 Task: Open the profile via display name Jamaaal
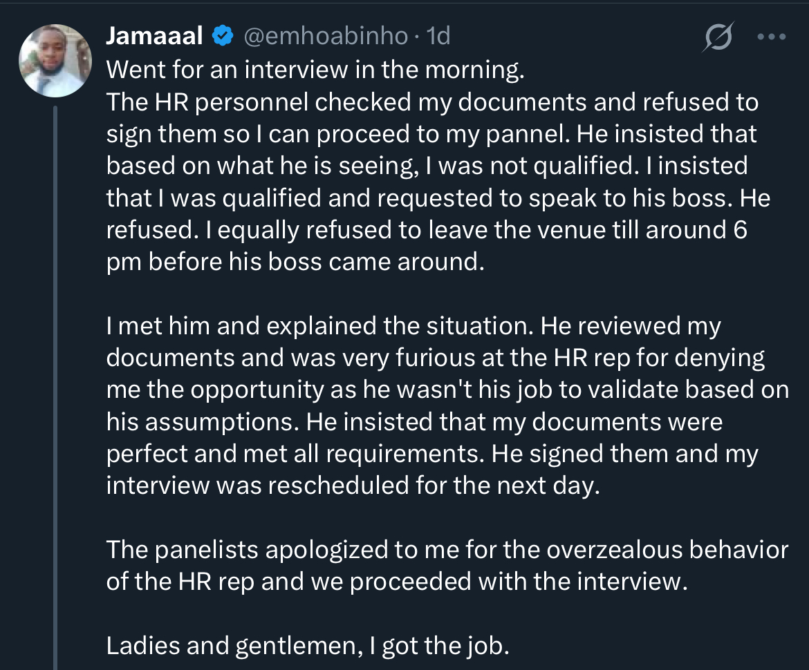pyautogui.click(x=154, y=35)
